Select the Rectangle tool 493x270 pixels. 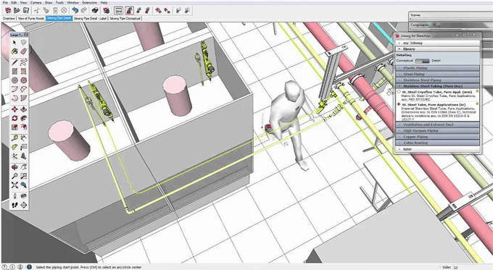click(x=14, y=71)
